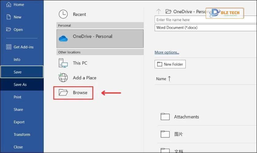Select the Save As menu entry
This screenshot has height=153, width=257.
22,84
